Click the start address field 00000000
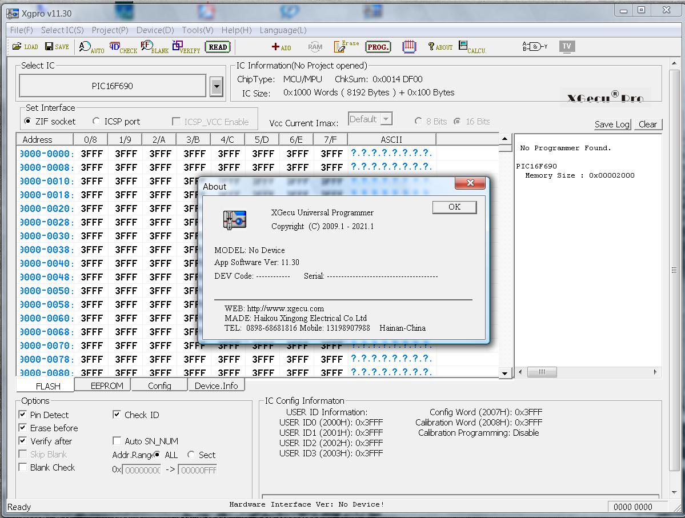The width and height of the screenshot is (685, 518). [x=142, y=470]
